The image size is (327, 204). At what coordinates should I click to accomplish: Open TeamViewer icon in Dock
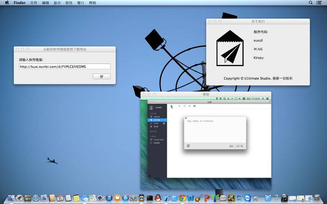(248, 198)
